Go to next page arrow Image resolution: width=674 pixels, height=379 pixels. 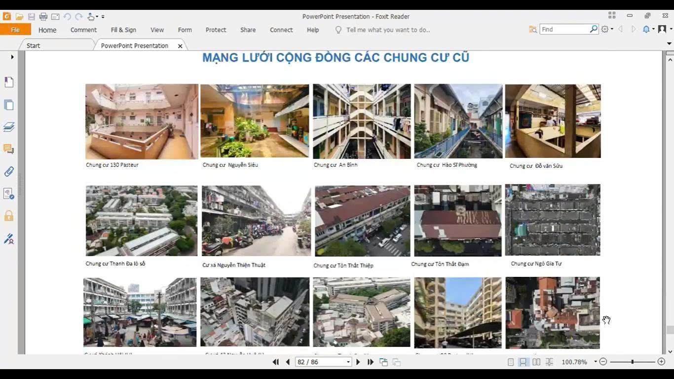coord(358,362)
